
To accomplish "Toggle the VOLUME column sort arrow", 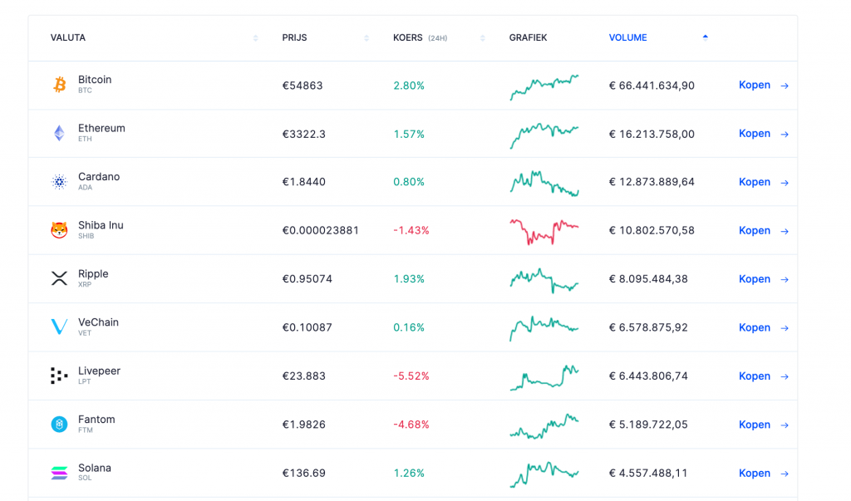I will (705, 37).
